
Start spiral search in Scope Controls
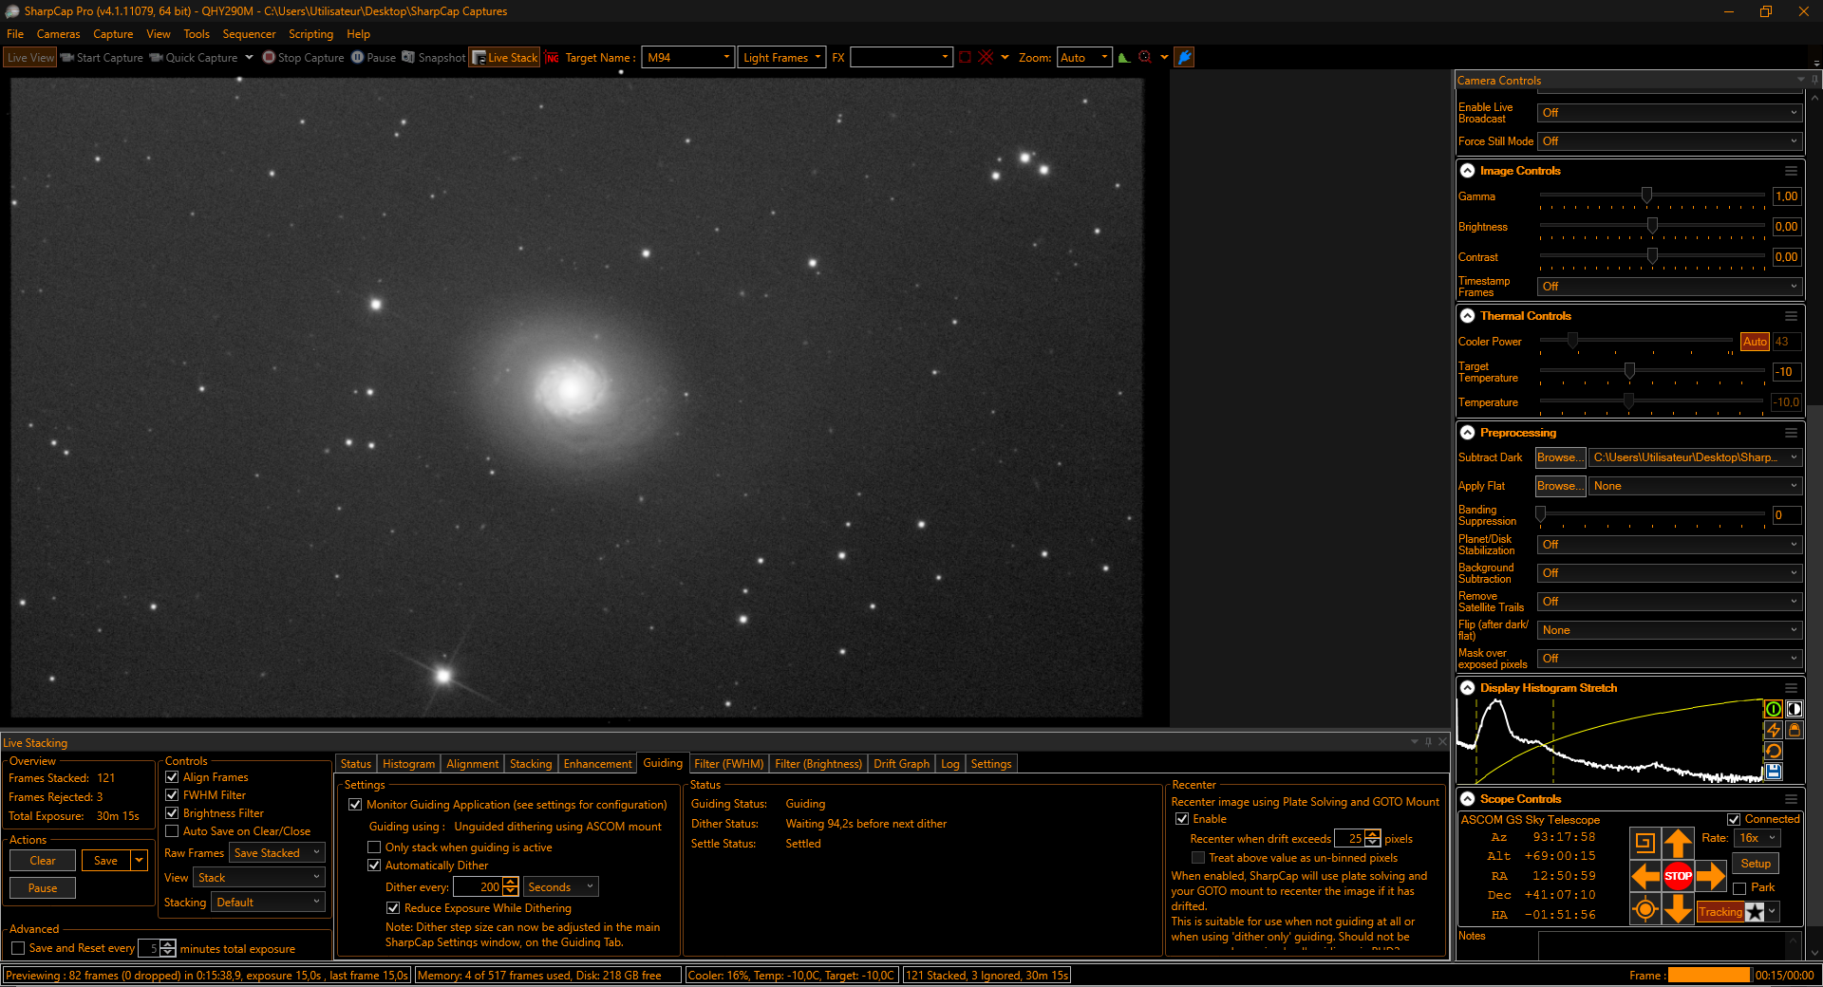1644,843
